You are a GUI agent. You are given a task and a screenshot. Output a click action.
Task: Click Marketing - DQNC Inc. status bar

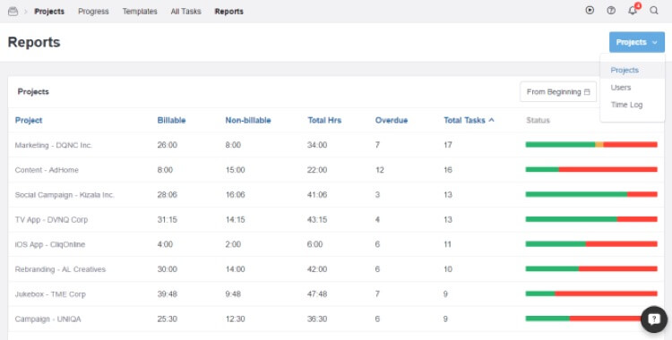591,145
